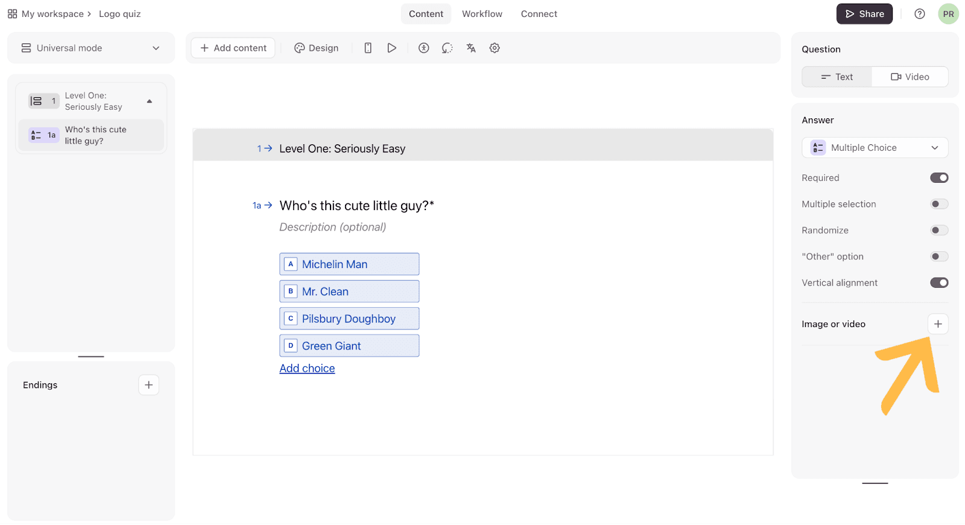Click letter C badge on Pilsbury Doughboy

pos(291,319)
